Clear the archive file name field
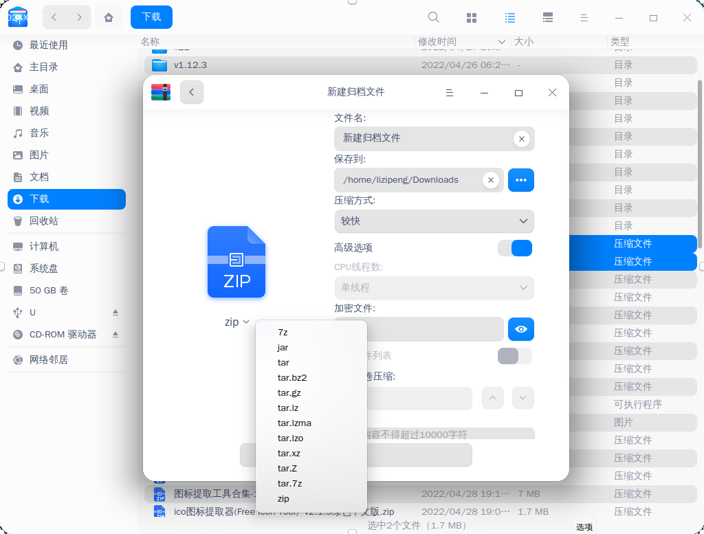The width and height of the screenshot is (704, 534). click(522, 139)
